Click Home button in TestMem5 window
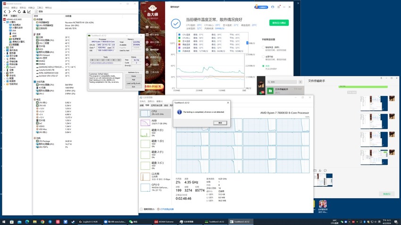The height and width of the screenshot is (225, 401). point(134,76)
